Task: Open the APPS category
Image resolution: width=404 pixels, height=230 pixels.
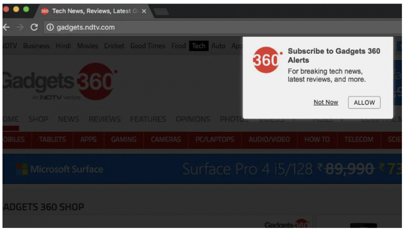Action: pyautogui.click(x=88, y=139)
